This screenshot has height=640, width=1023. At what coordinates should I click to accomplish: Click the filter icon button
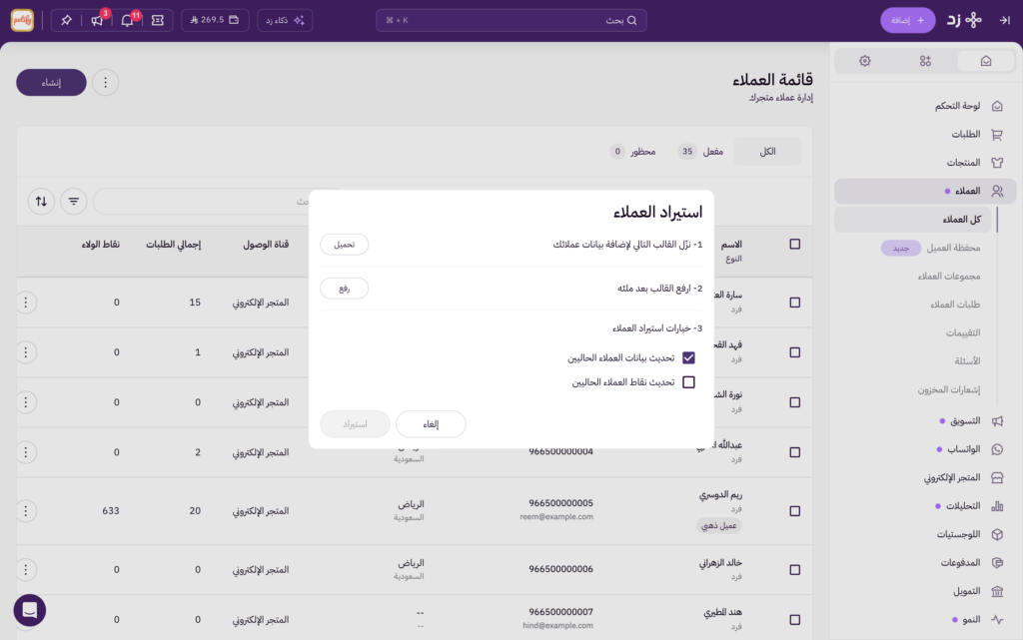point(74,202)
